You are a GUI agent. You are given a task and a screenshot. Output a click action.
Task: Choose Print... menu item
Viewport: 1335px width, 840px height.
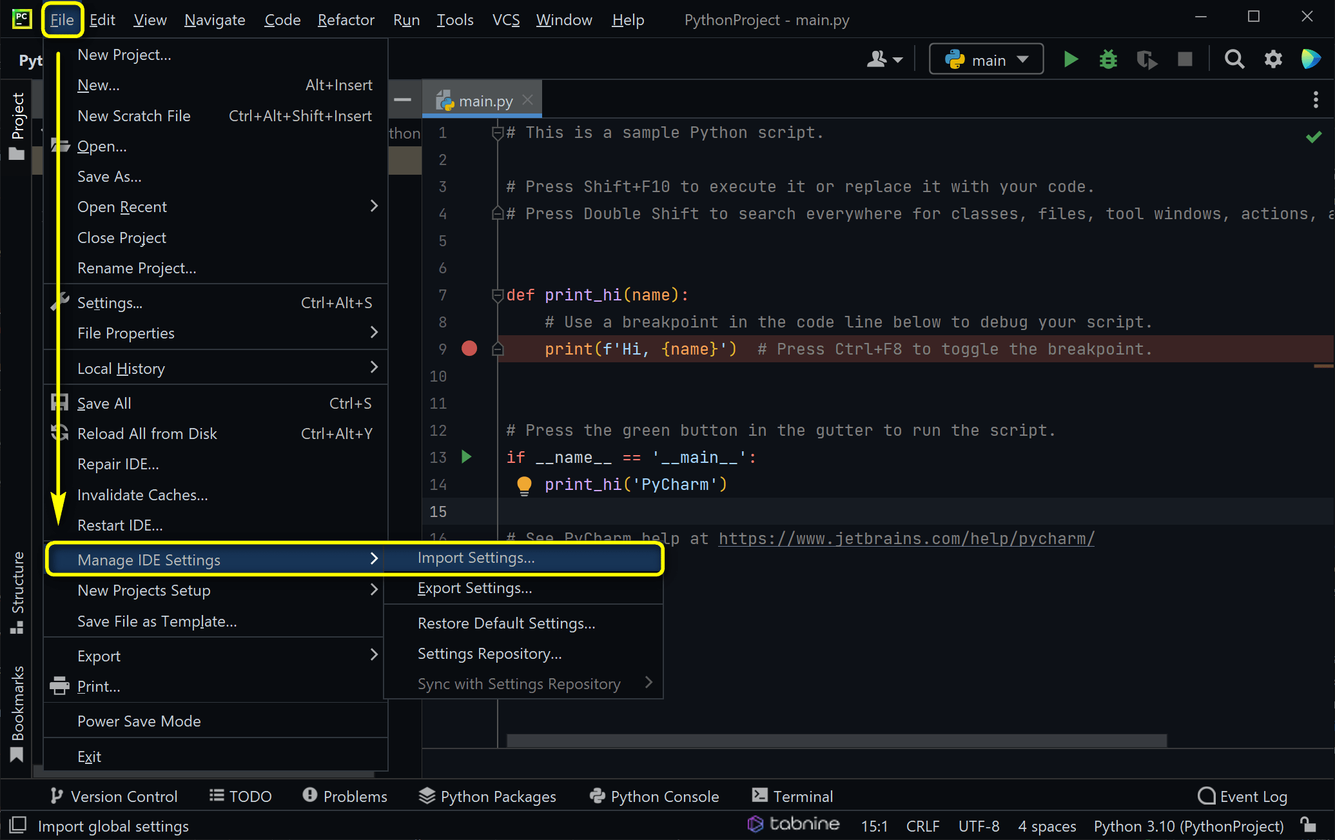215,686
